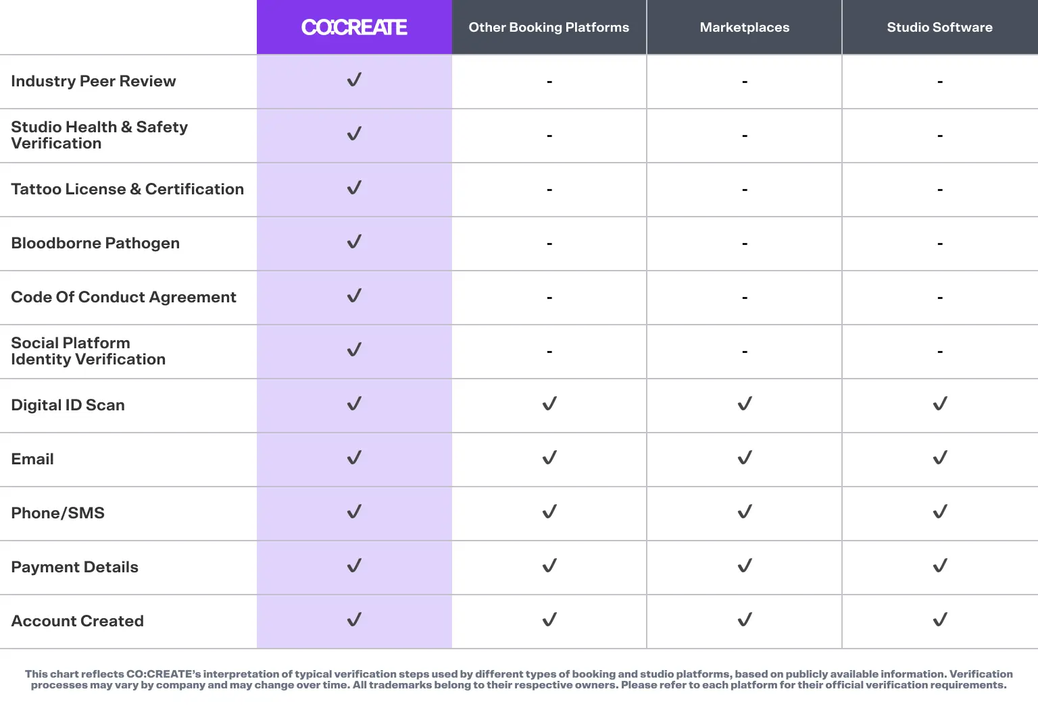Click the disclaimer text below the chart

[x=519, y=680]
